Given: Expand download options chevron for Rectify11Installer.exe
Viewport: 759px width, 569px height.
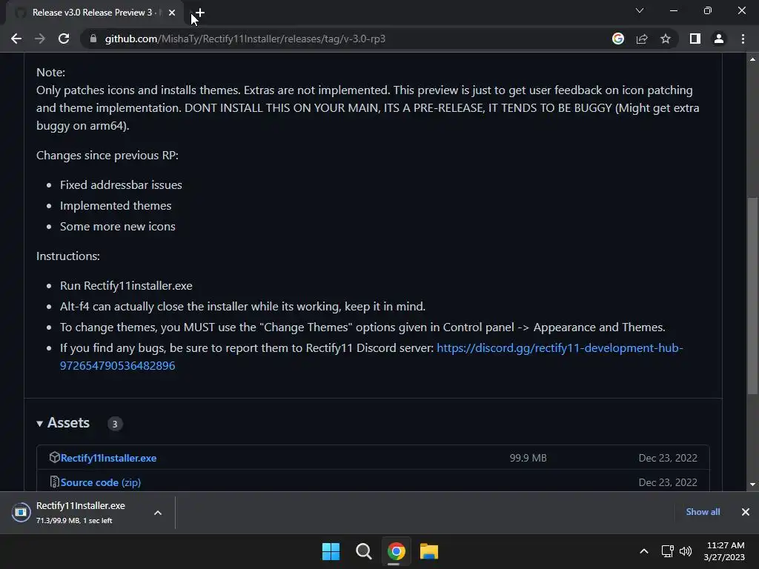Looking at the screenshot, I should [x=158, y=513].
